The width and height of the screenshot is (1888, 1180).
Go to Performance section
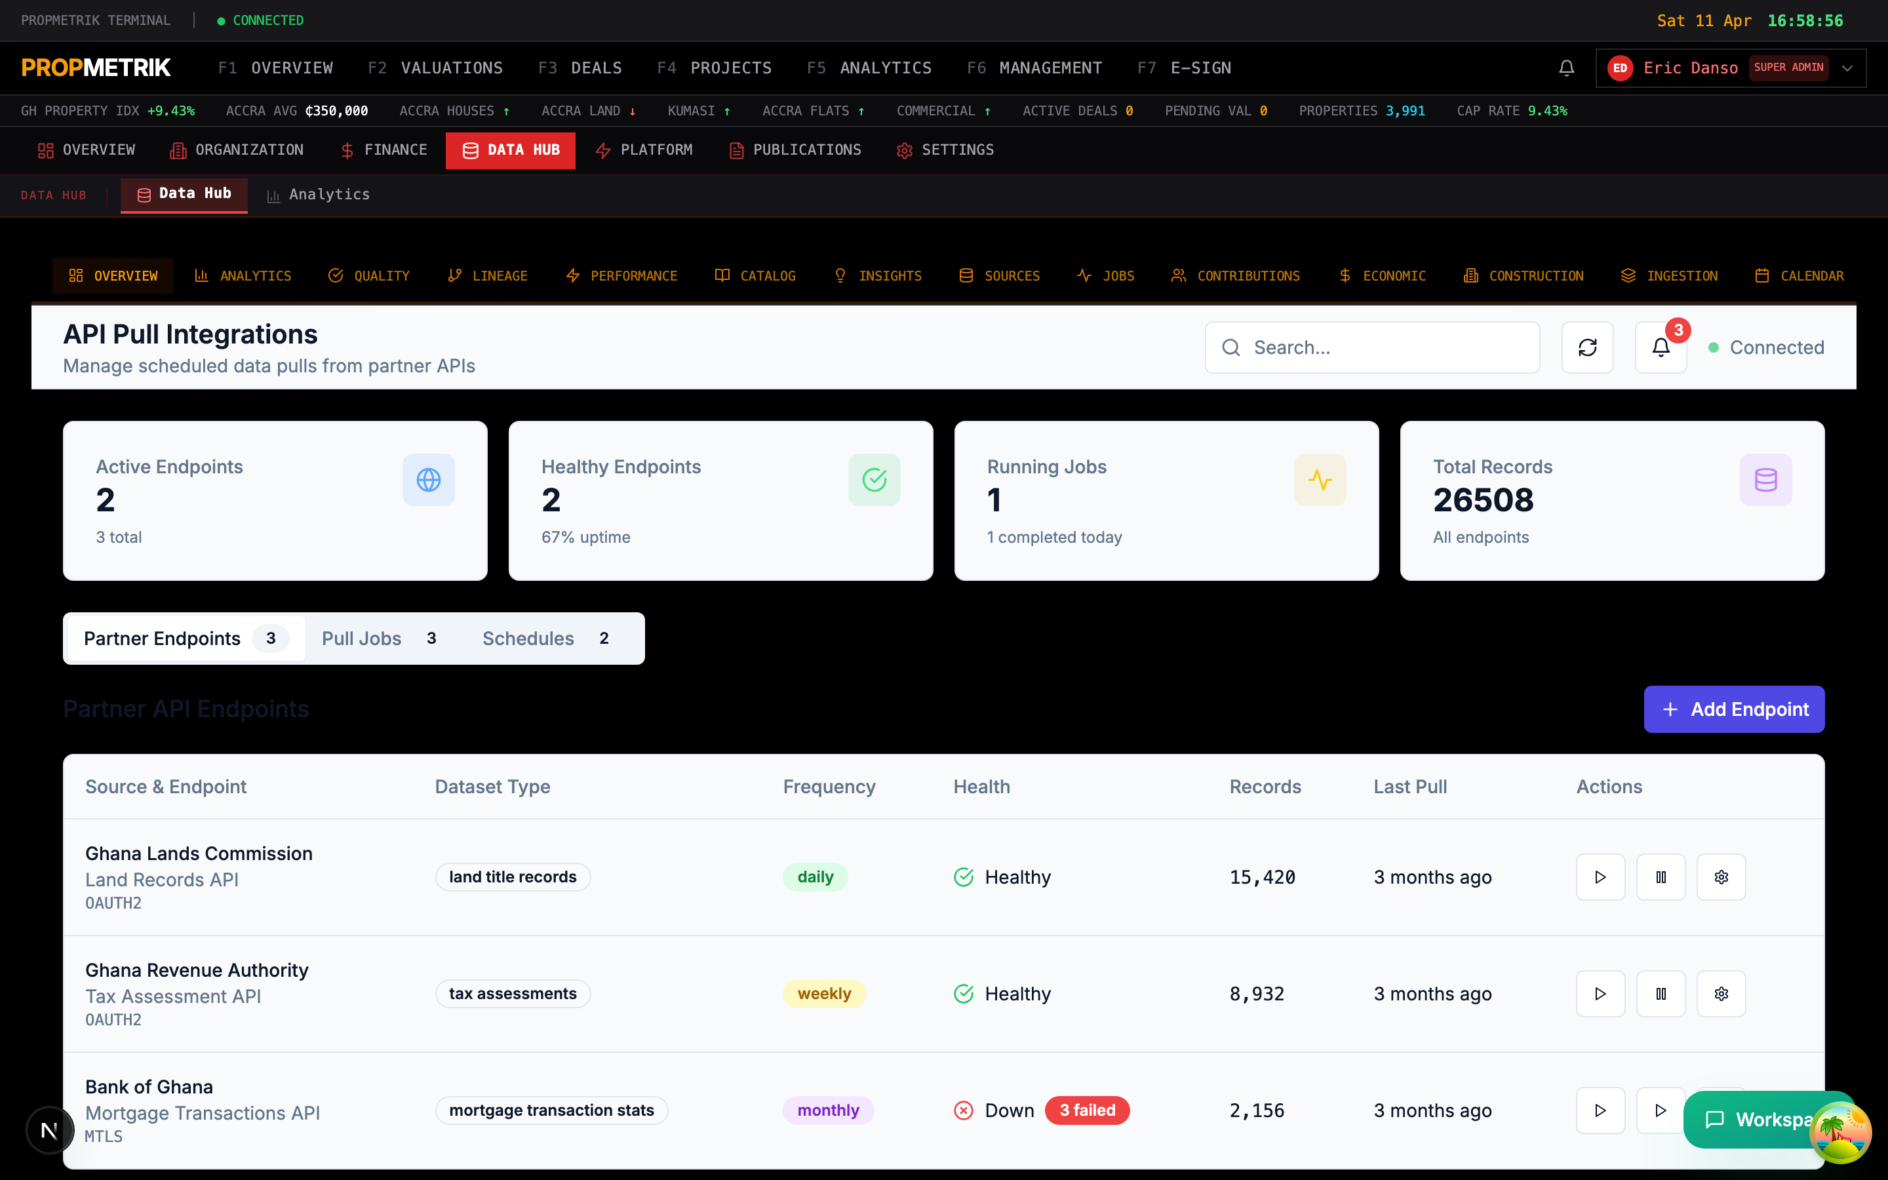(x=621, y=275)
